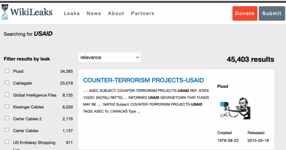Click the WikiLeaks site title text
286x150 pixels.
click(31, 12)
